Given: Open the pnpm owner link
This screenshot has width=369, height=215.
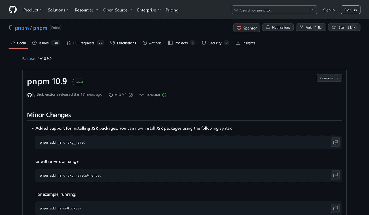Looking at the screenshot, I should coord(22,28).
